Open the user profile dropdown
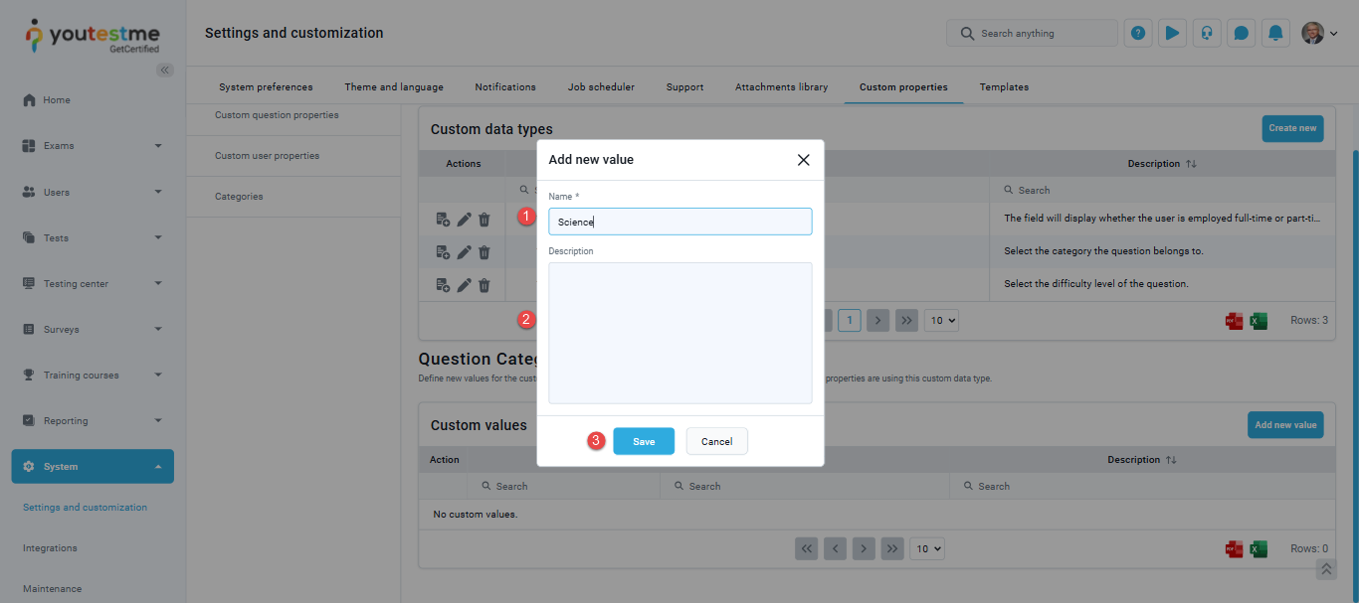 click(1320, 33)
